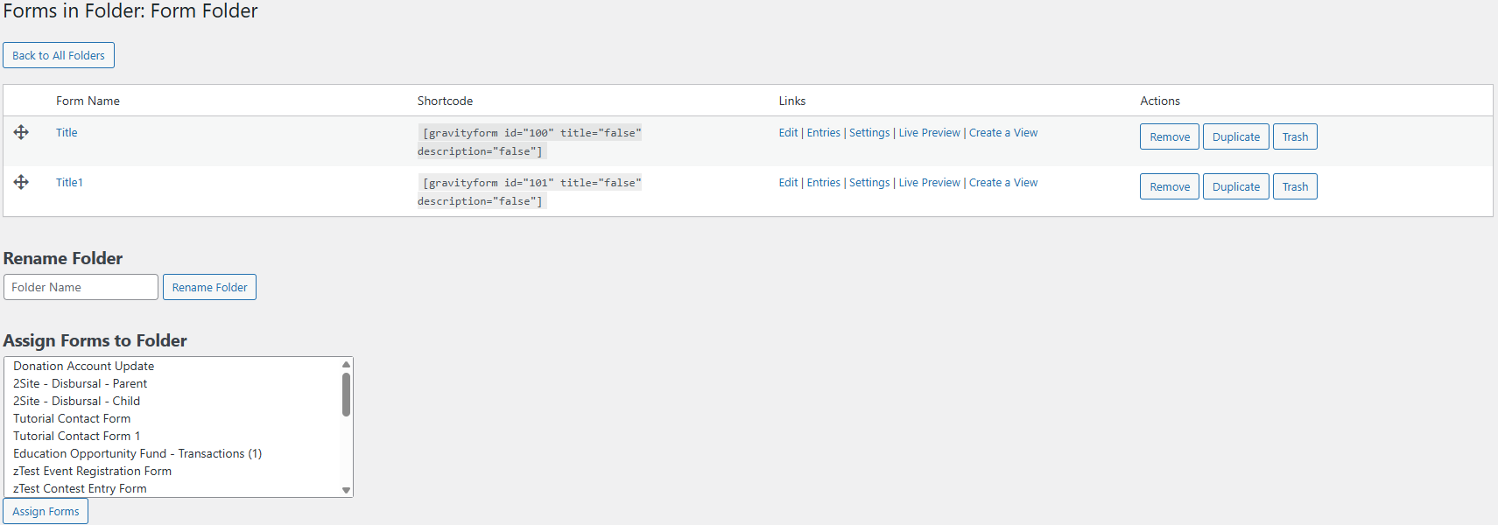This screenshot has width=1498, height=525.
Task: Open the Title form link
Action: pos(67,133)
